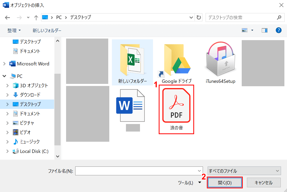287x192 pixels.
Task: Click the refresh button in address bar
Action: (x=199, y=17)
